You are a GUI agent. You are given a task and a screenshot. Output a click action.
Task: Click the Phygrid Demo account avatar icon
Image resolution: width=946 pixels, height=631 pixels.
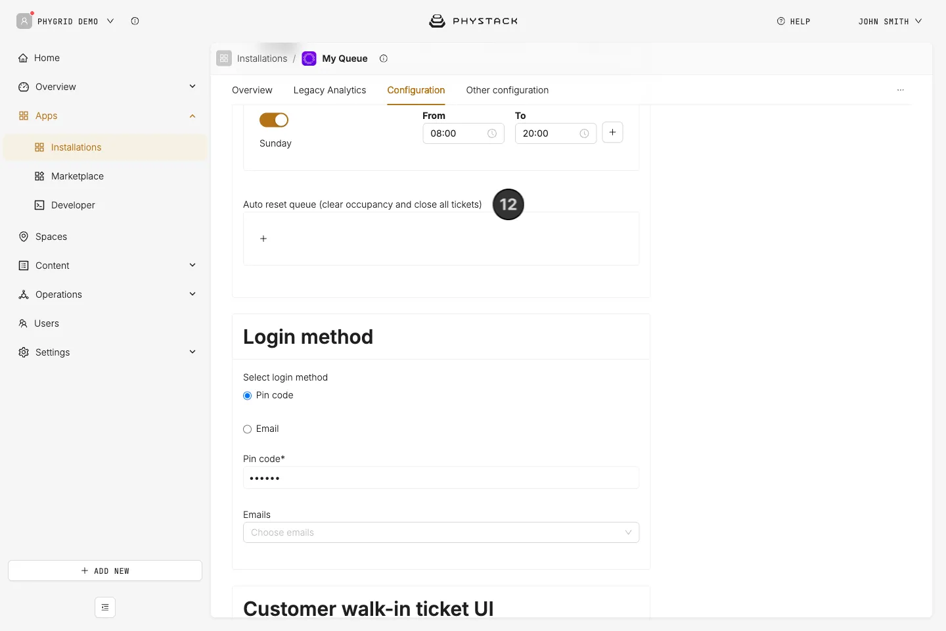coord(24,21)
